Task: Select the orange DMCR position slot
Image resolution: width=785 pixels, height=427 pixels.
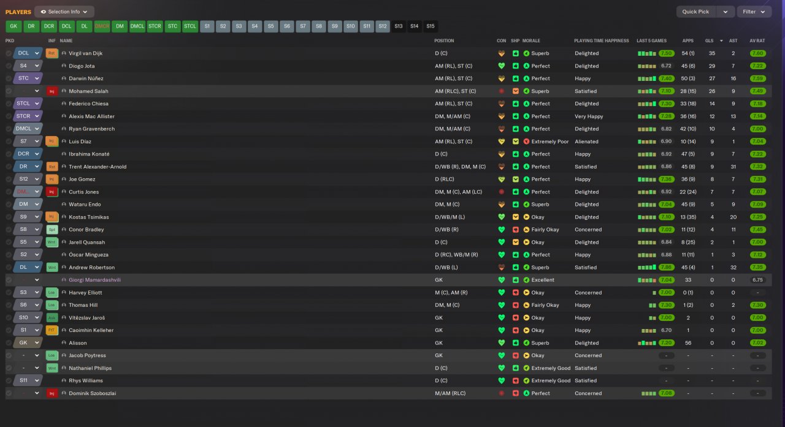Action: pyautogui.click(x=102, y=26)
